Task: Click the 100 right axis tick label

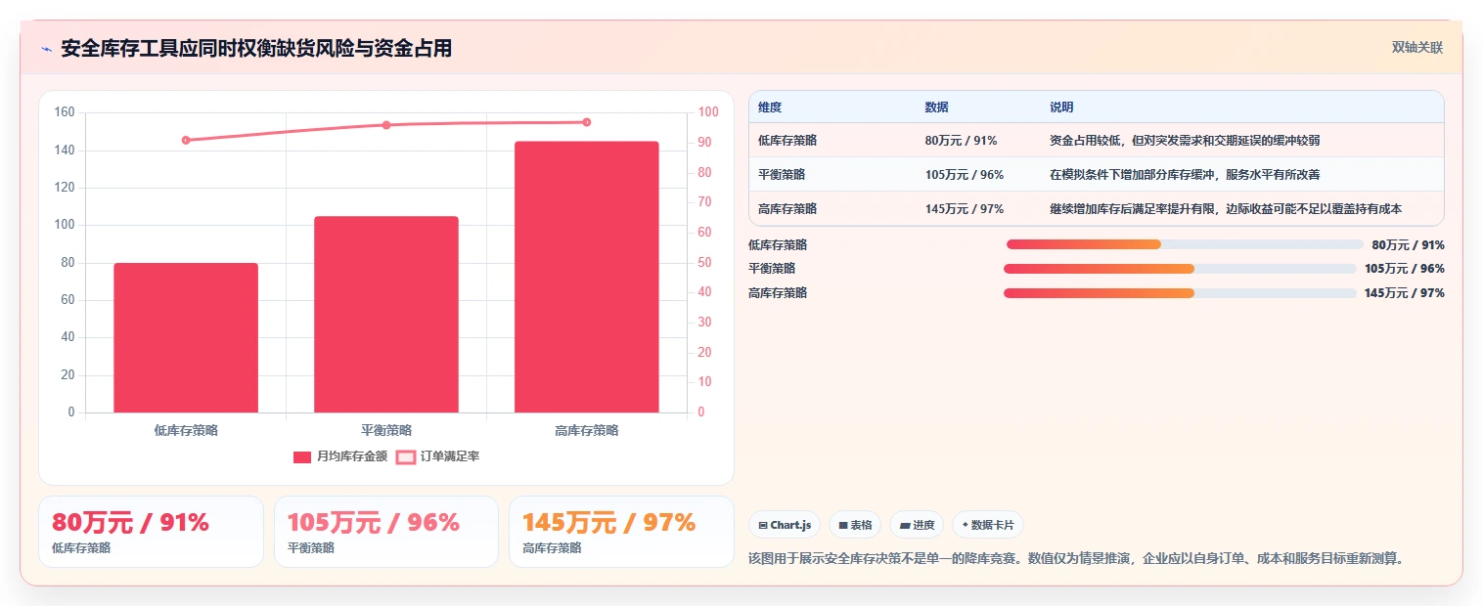Action: point(708,112)
